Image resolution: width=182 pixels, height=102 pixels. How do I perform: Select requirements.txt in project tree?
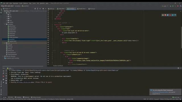11,54
